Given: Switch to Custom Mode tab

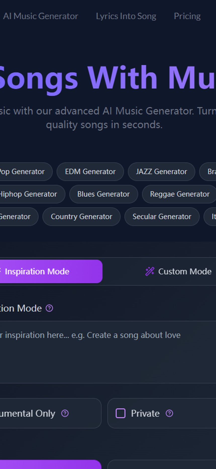Looking at the screenshot, I should (178, 271).
